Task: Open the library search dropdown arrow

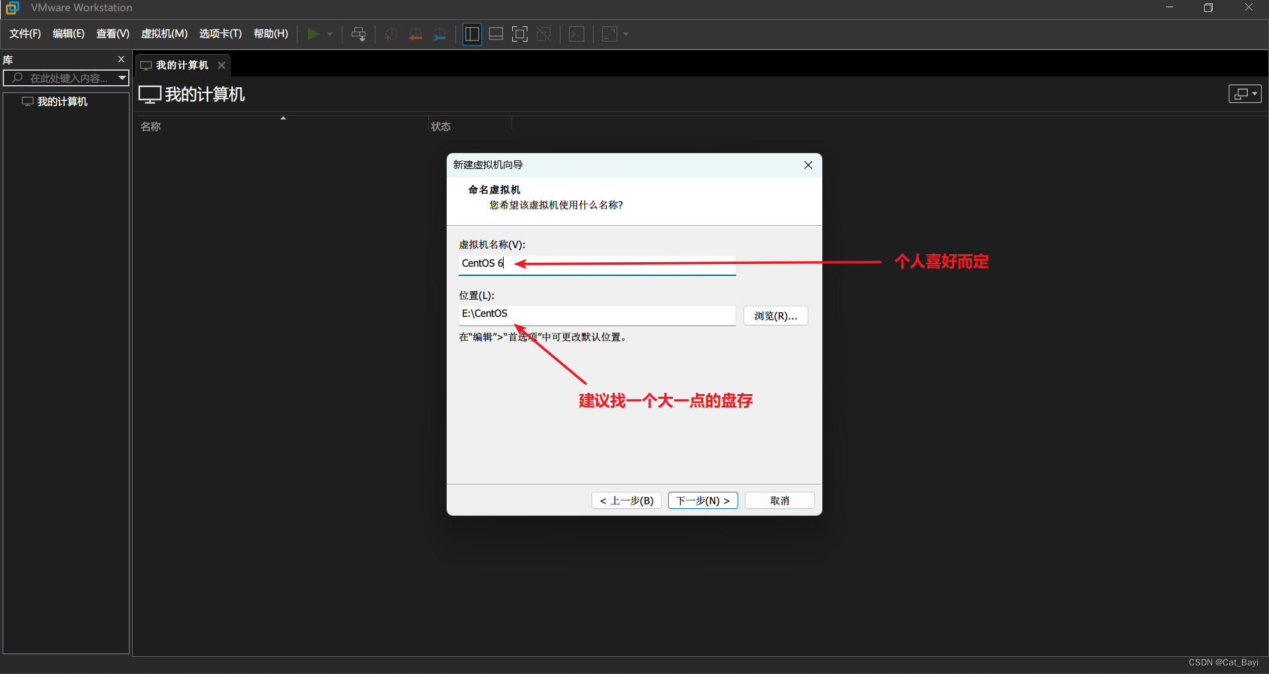Action: click(122, 78)
